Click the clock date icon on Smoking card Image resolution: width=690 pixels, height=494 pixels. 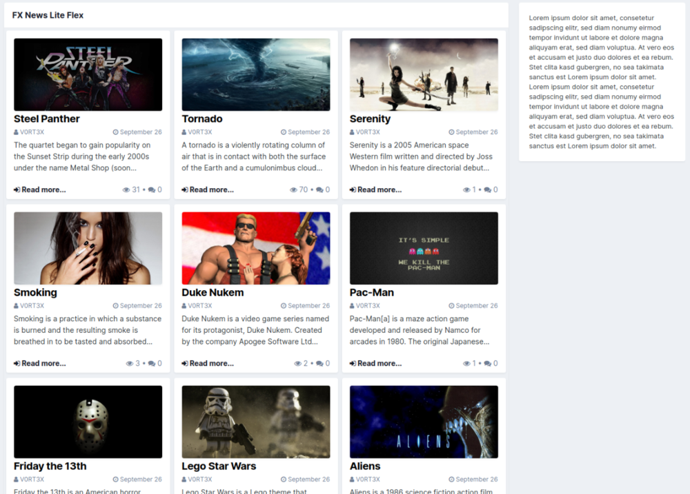click(x=116, y=306)
